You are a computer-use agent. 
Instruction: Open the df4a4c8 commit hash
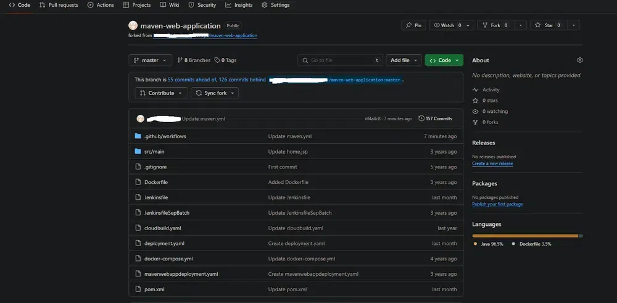[373, 118]
